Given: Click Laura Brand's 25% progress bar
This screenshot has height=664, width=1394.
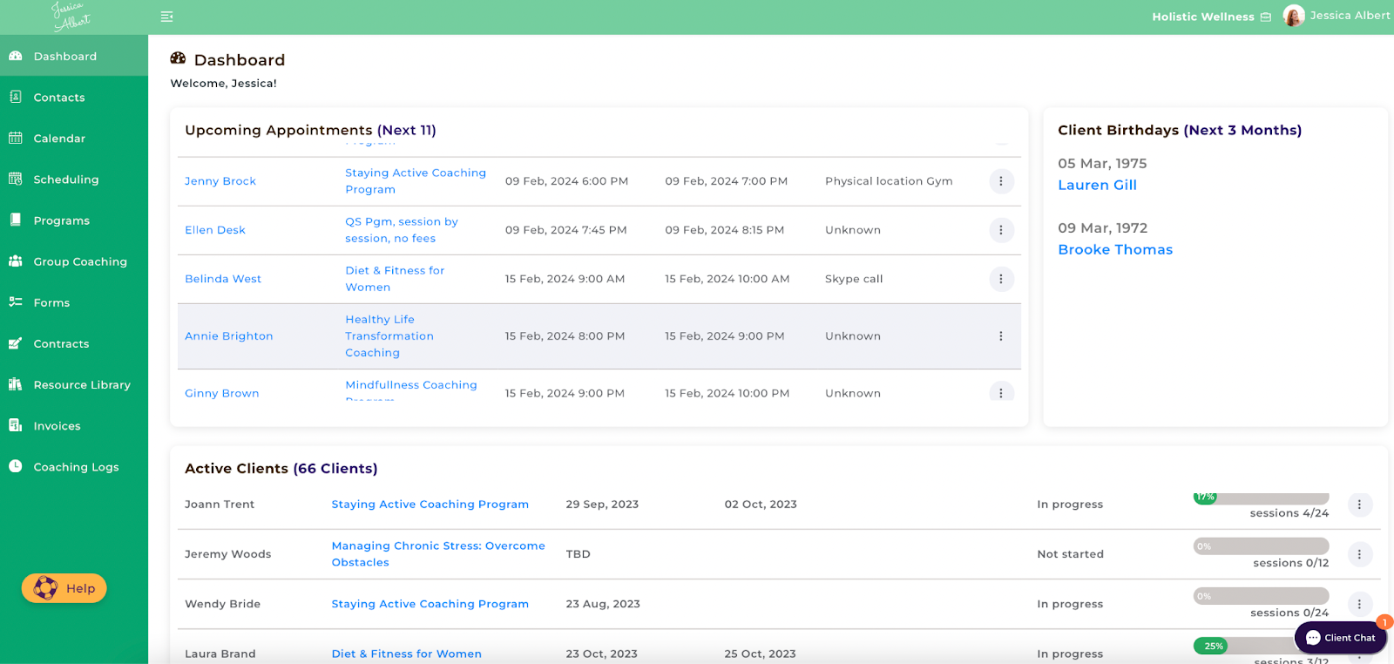Looking at the screenshot, I should (x=1262, y=646).
